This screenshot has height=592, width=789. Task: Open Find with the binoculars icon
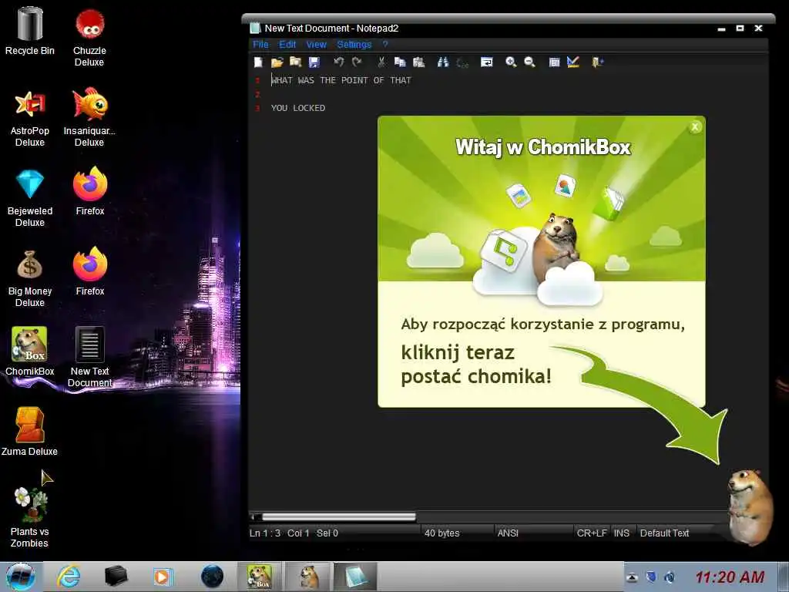pyautogui.click(x=443, y=62)
